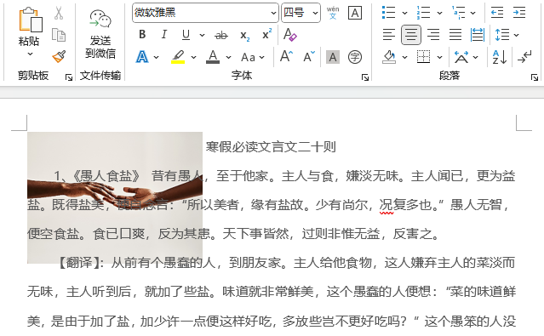Screen dimensions: 544x336
Task: Open highlight color dropdown arrow
Action: pyautogui.click(x=193, y=57)
